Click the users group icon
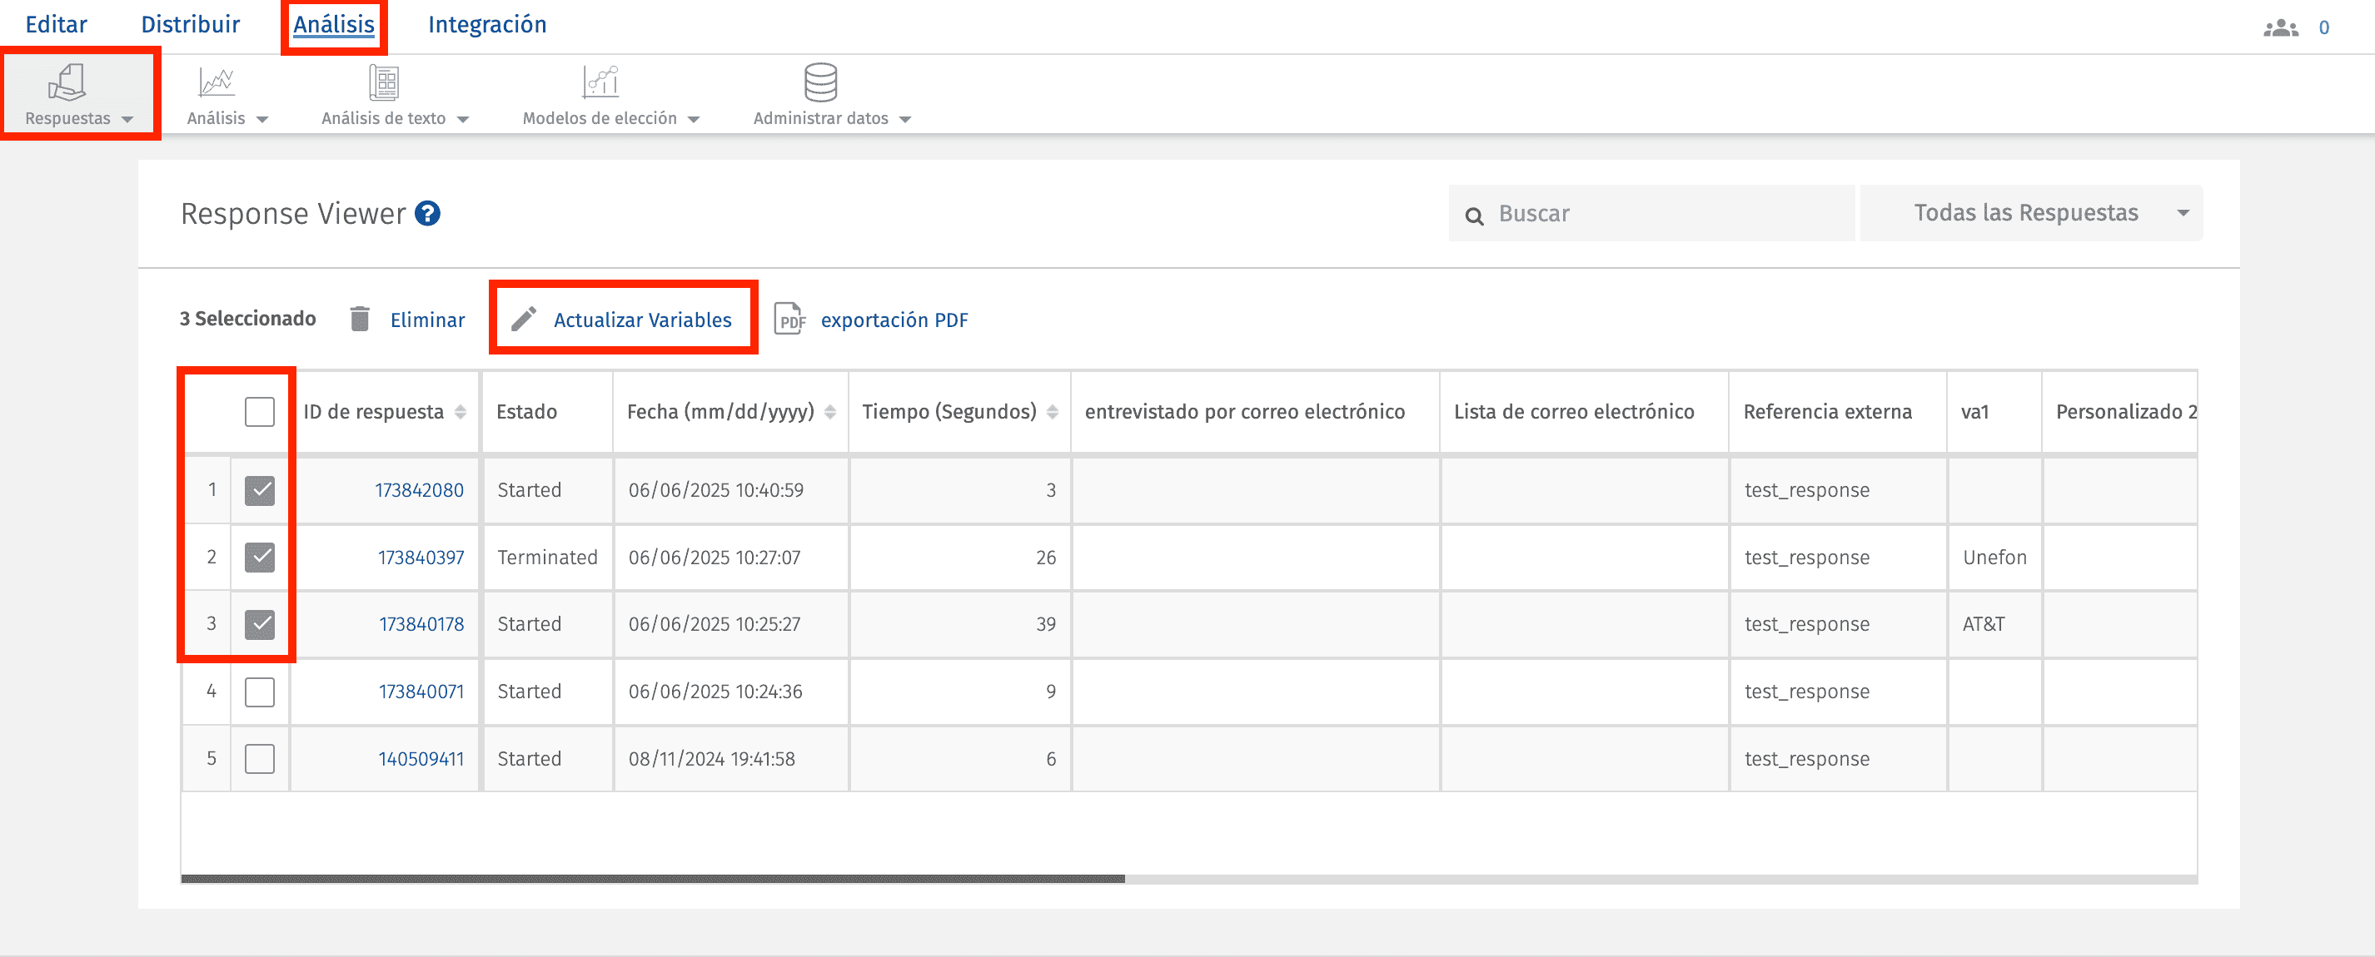 pyautogui.click(x=2280, y=27)
